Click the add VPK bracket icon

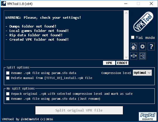[x=142, y=56]
